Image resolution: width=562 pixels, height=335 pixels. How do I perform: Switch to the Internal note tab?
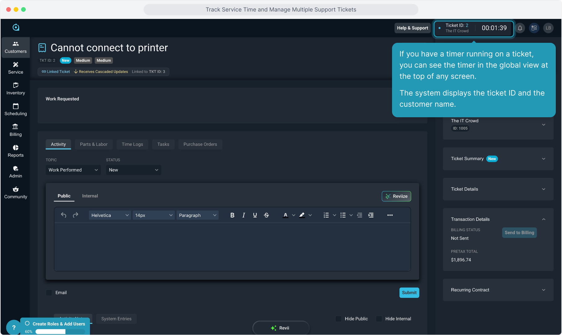click(90, 196)
